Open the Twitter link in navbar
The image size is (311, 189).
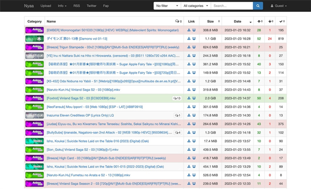click(x=91, y=6)
